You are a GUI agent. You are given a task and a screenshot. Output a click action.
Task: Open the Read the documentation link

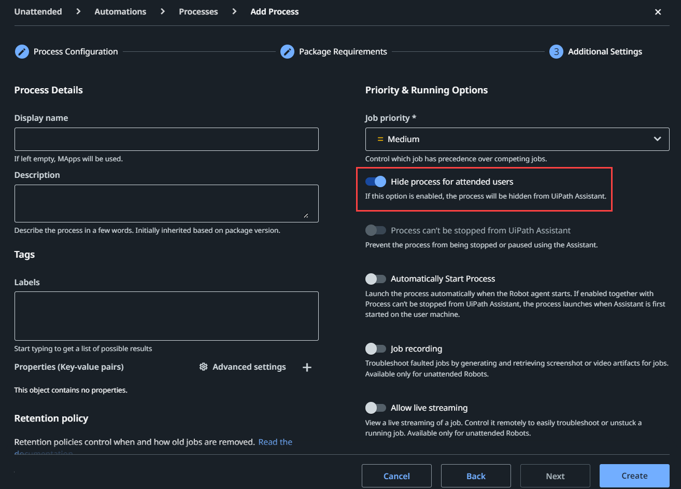pyautogui.click(x=275, y=441)
